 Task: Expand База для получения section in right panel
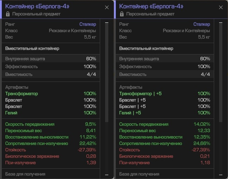tap(139, 174)
